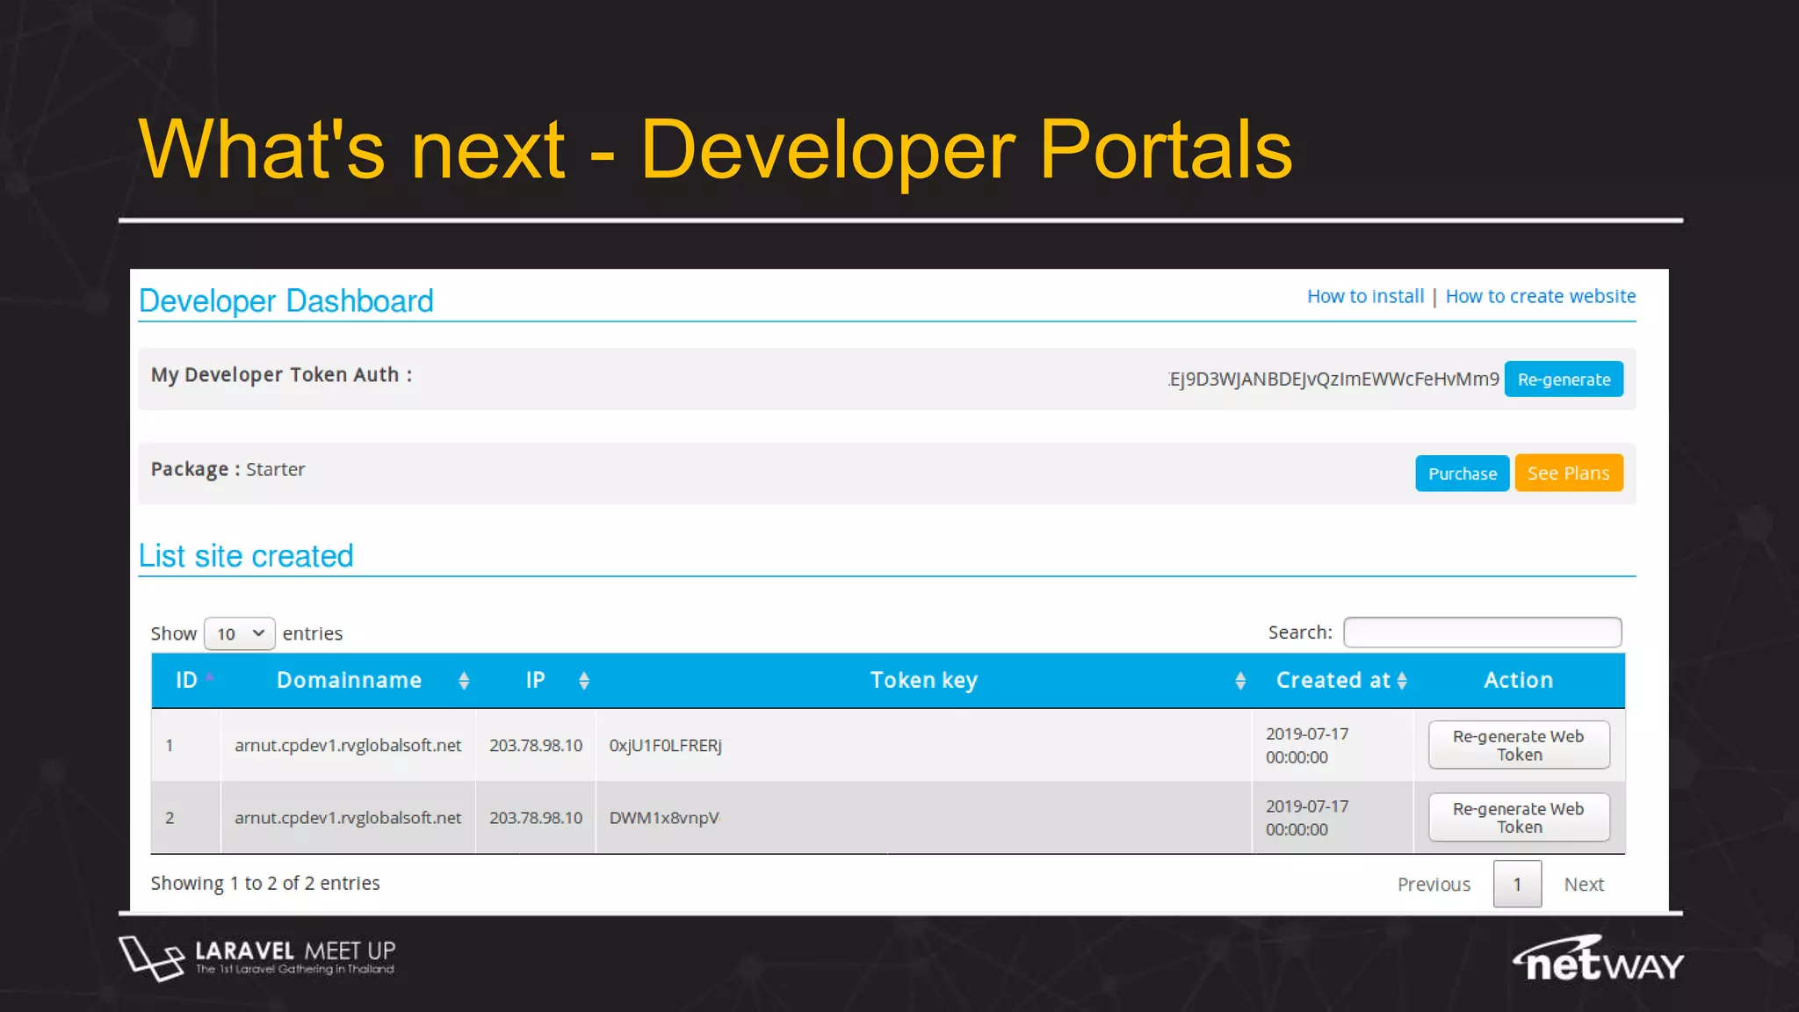Focus the Search input field
This screenshot has height=1012, width=1799.
1483,632
